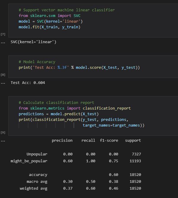
Task: Click execution count [9] label
Action: [x=3, y=132]
